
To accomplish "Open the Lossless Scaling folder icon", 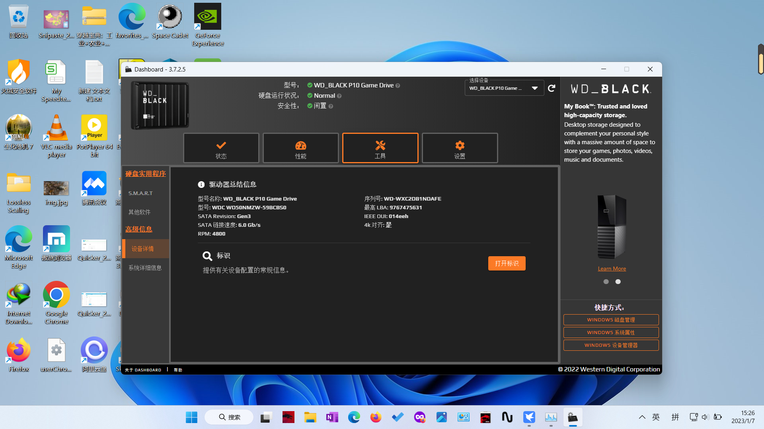I will (18, 193).
